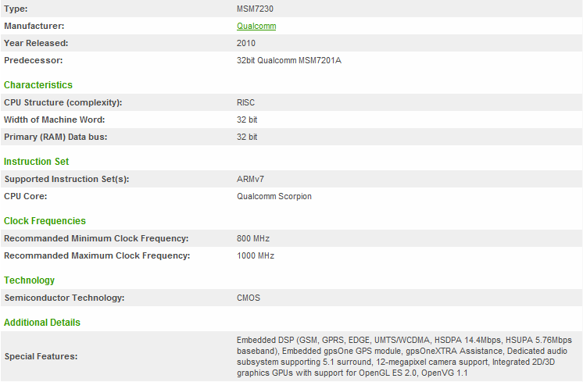Image resolution: width=583 pixels, height=382 pixels.
Task: Click the Characteristics section heading
Action: 38,85
